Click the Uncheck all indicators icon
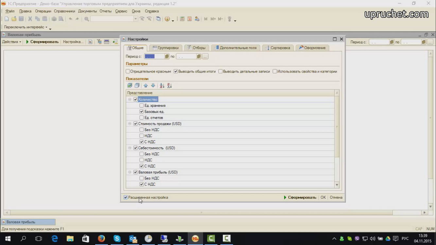 (137, 86)
